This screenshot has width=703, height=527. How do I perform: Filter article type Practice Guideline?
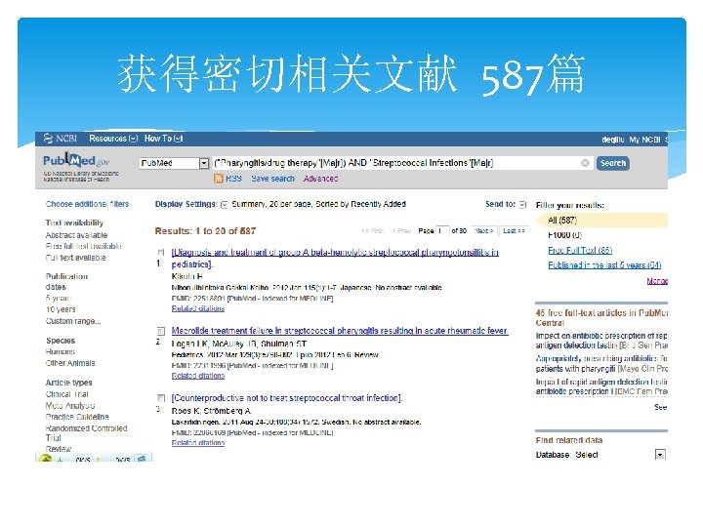point(77,417)
